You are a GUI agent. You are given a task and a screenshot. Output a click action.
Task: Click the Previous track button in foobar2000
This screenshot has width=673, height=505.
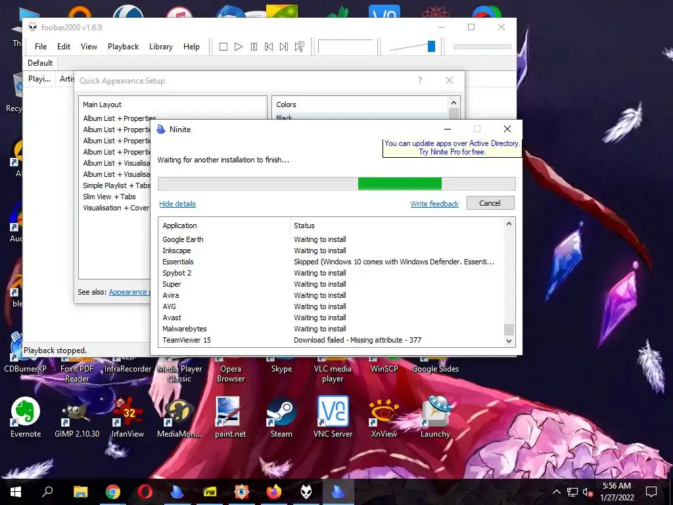click(269, 47)
